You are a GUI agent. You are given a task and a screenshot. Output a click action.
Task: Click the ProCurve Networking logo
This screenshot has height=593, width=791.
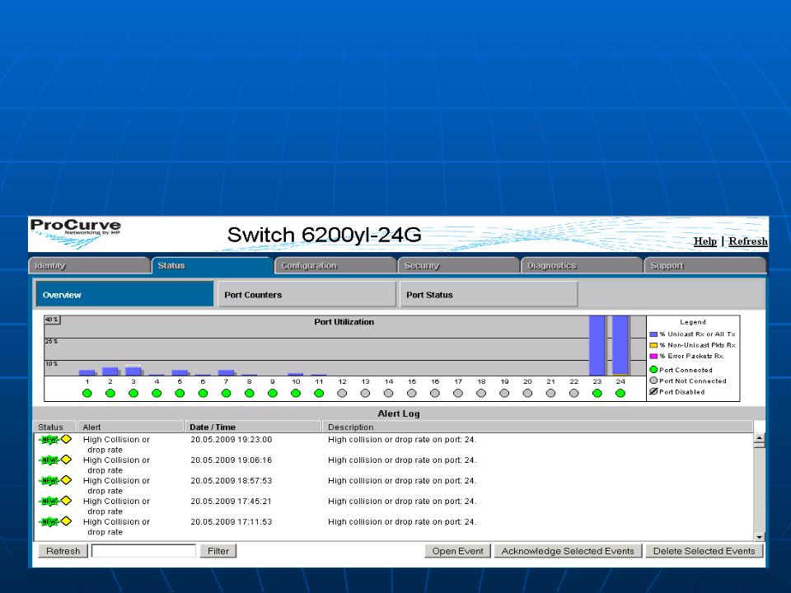tap(76, 233)
